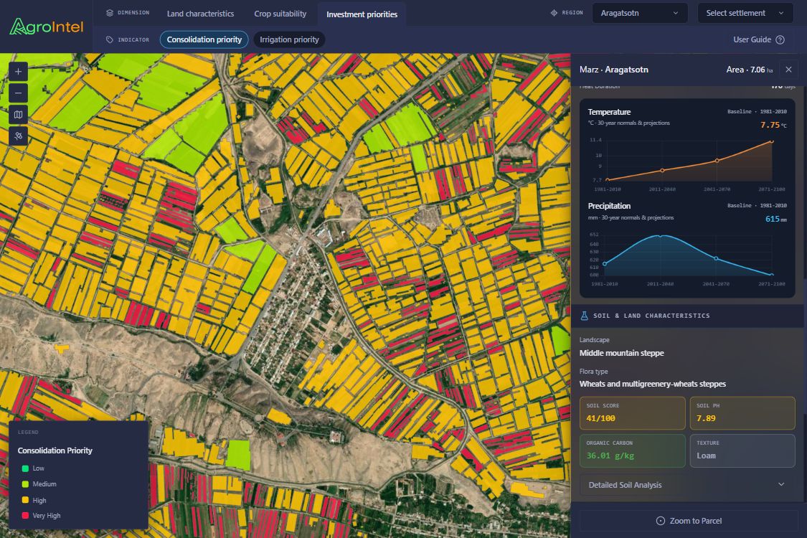Click the AgroIntel logo

47,27
